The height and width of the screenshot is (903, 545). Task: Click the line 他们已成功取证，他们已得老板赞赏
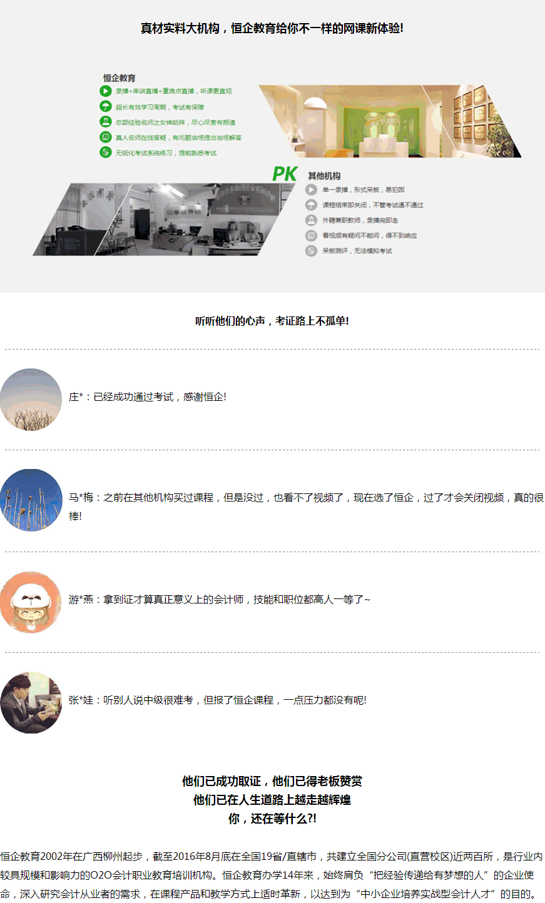(x=272, y=781)
